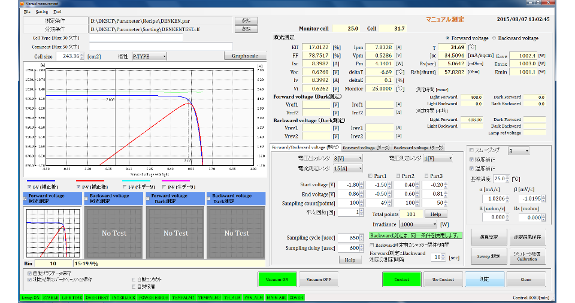Click the blue I-V legend line
Screen dimensions: 575x303
coord(41,180)
